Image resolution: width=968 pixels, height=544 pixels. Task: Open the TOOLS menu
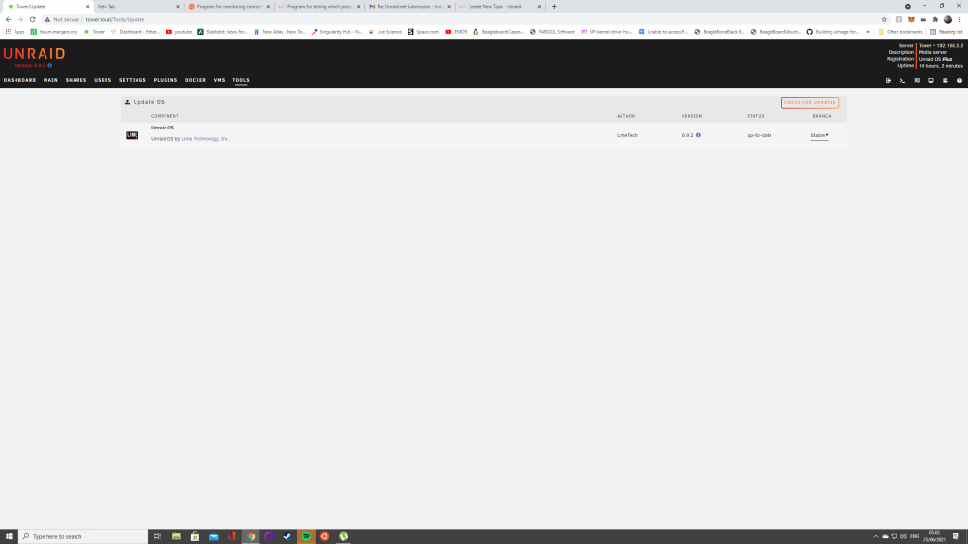(x=241, y=81)
